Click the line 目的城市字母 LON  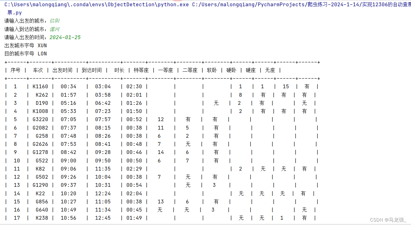(26, 54)
